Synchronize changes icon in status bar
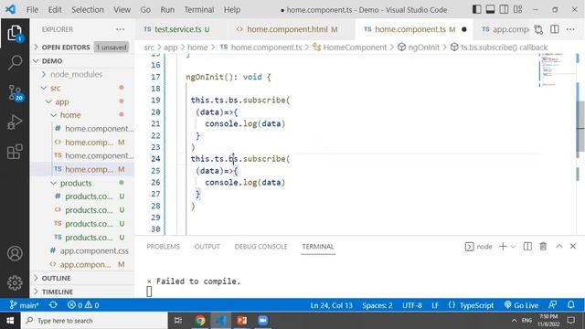This screenshot has width=585, height=329. coord(53,305)
